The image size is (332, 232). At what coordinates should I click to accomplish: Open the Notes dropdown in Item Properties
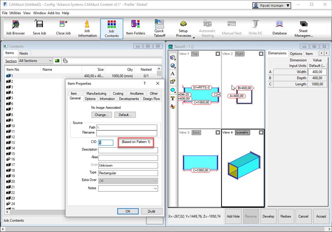click(x=155, y=188)
